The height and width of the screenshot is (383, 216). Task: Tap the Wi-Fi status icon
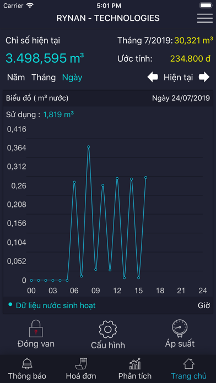pyautogui.click(x=30, y=6)
